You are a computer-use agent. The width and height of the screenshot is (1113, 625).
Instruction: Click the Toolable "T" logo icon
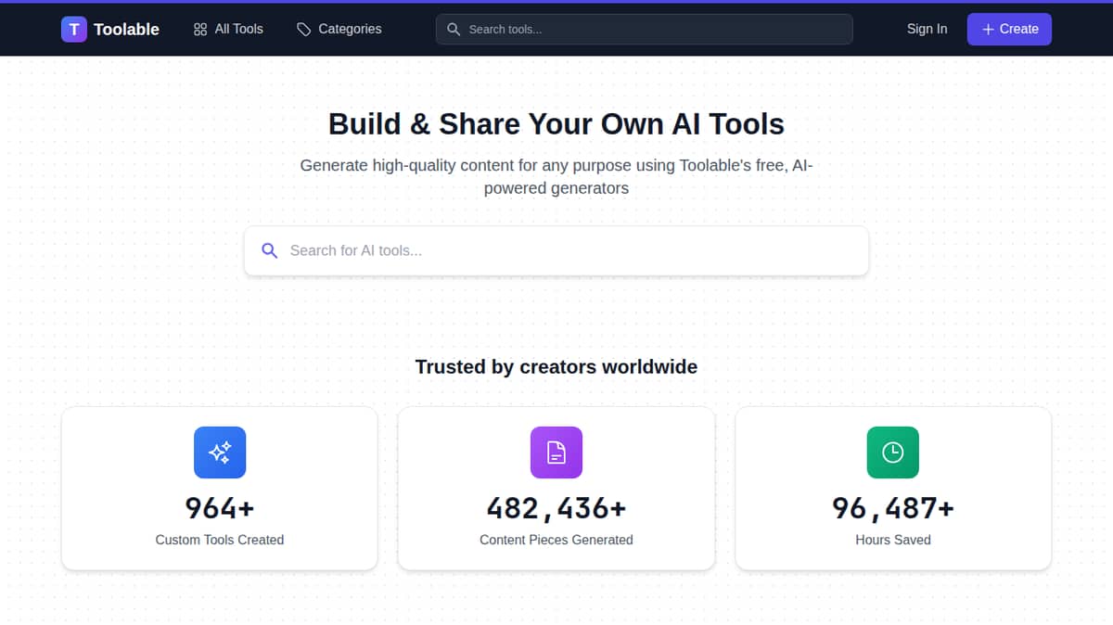(74, 30)
